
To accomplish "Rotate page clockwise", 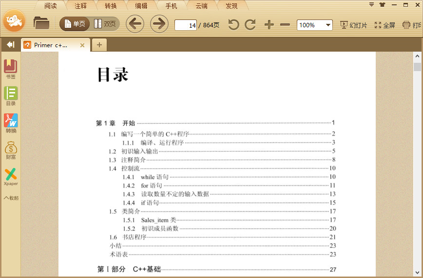I will pos(250,25).
